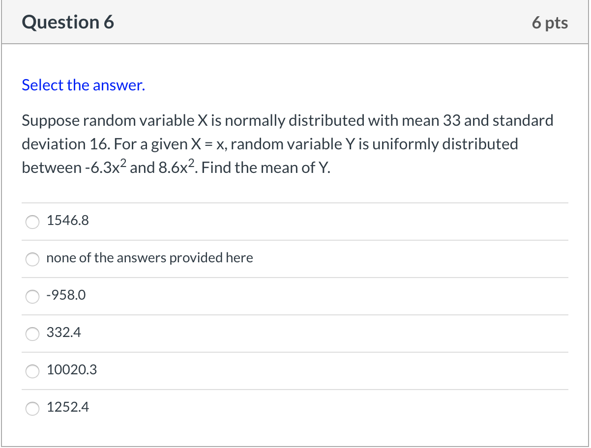Click the '10020.3' answer text
The width and height of the screenshot is (591, 448).
[72, 370]
